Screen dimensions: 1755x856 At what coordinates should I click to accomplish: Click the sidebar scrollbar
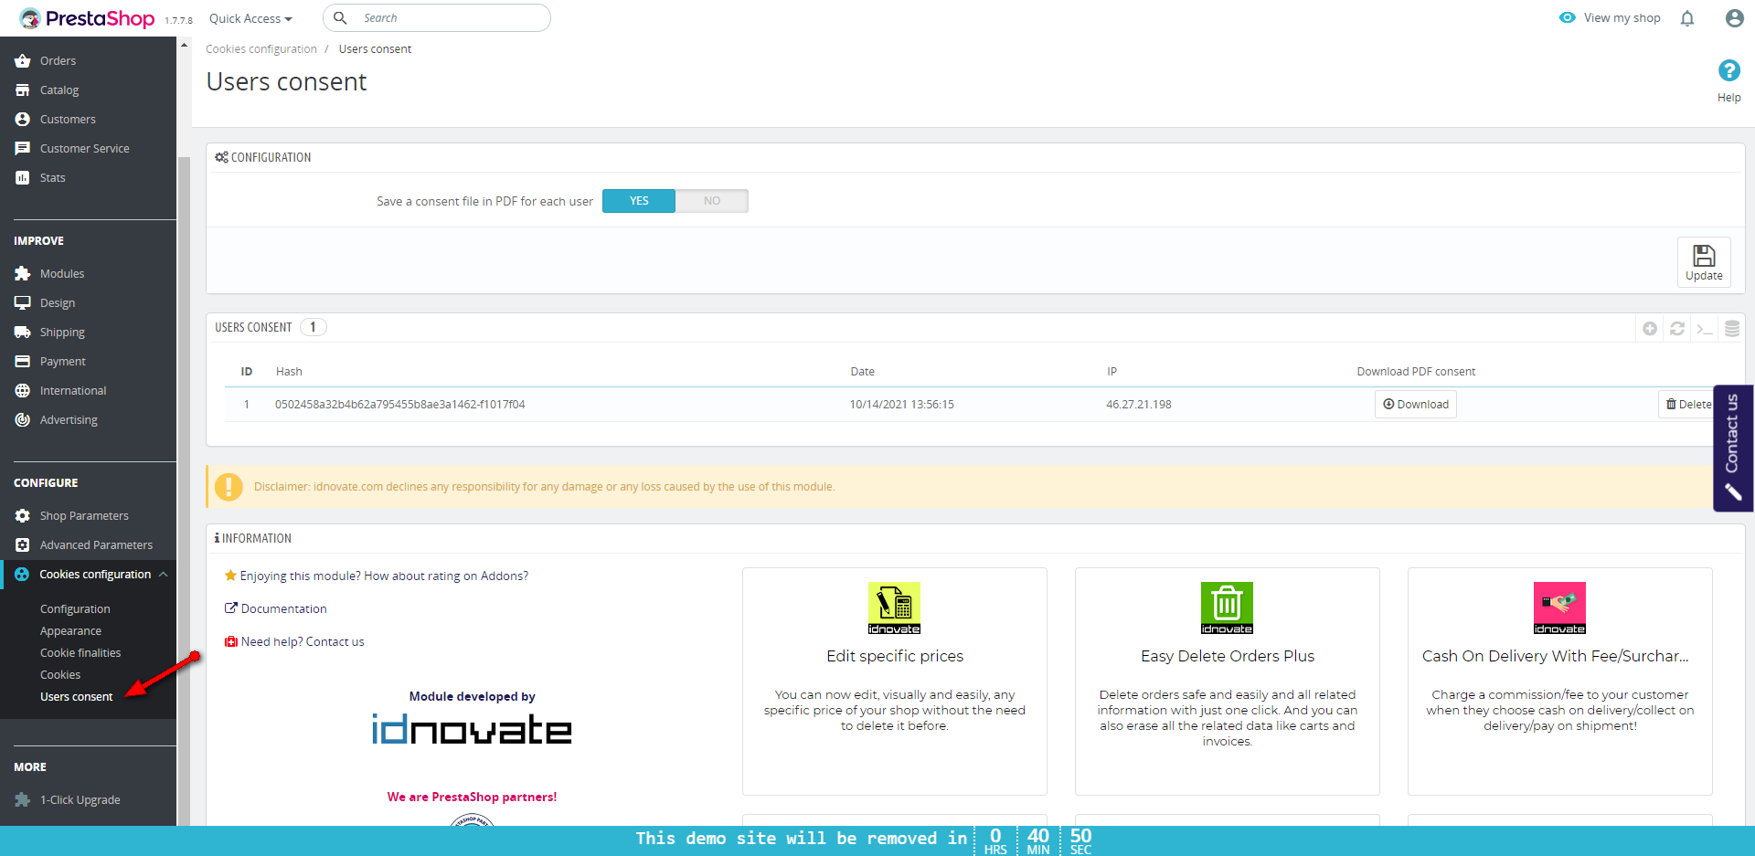tap(184, 493)
